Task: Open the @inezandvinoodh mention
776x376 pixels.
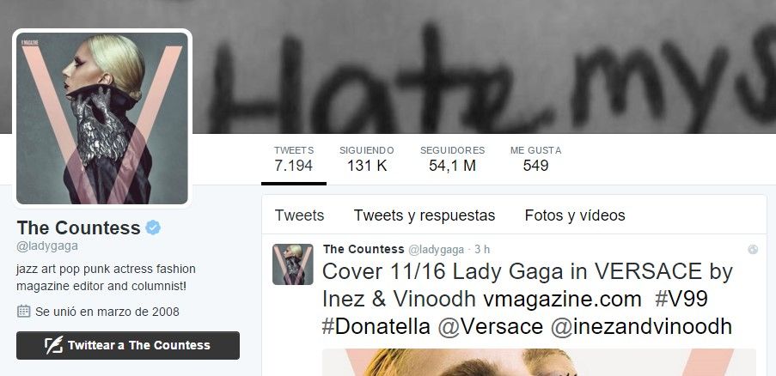Action: (641, 327)
